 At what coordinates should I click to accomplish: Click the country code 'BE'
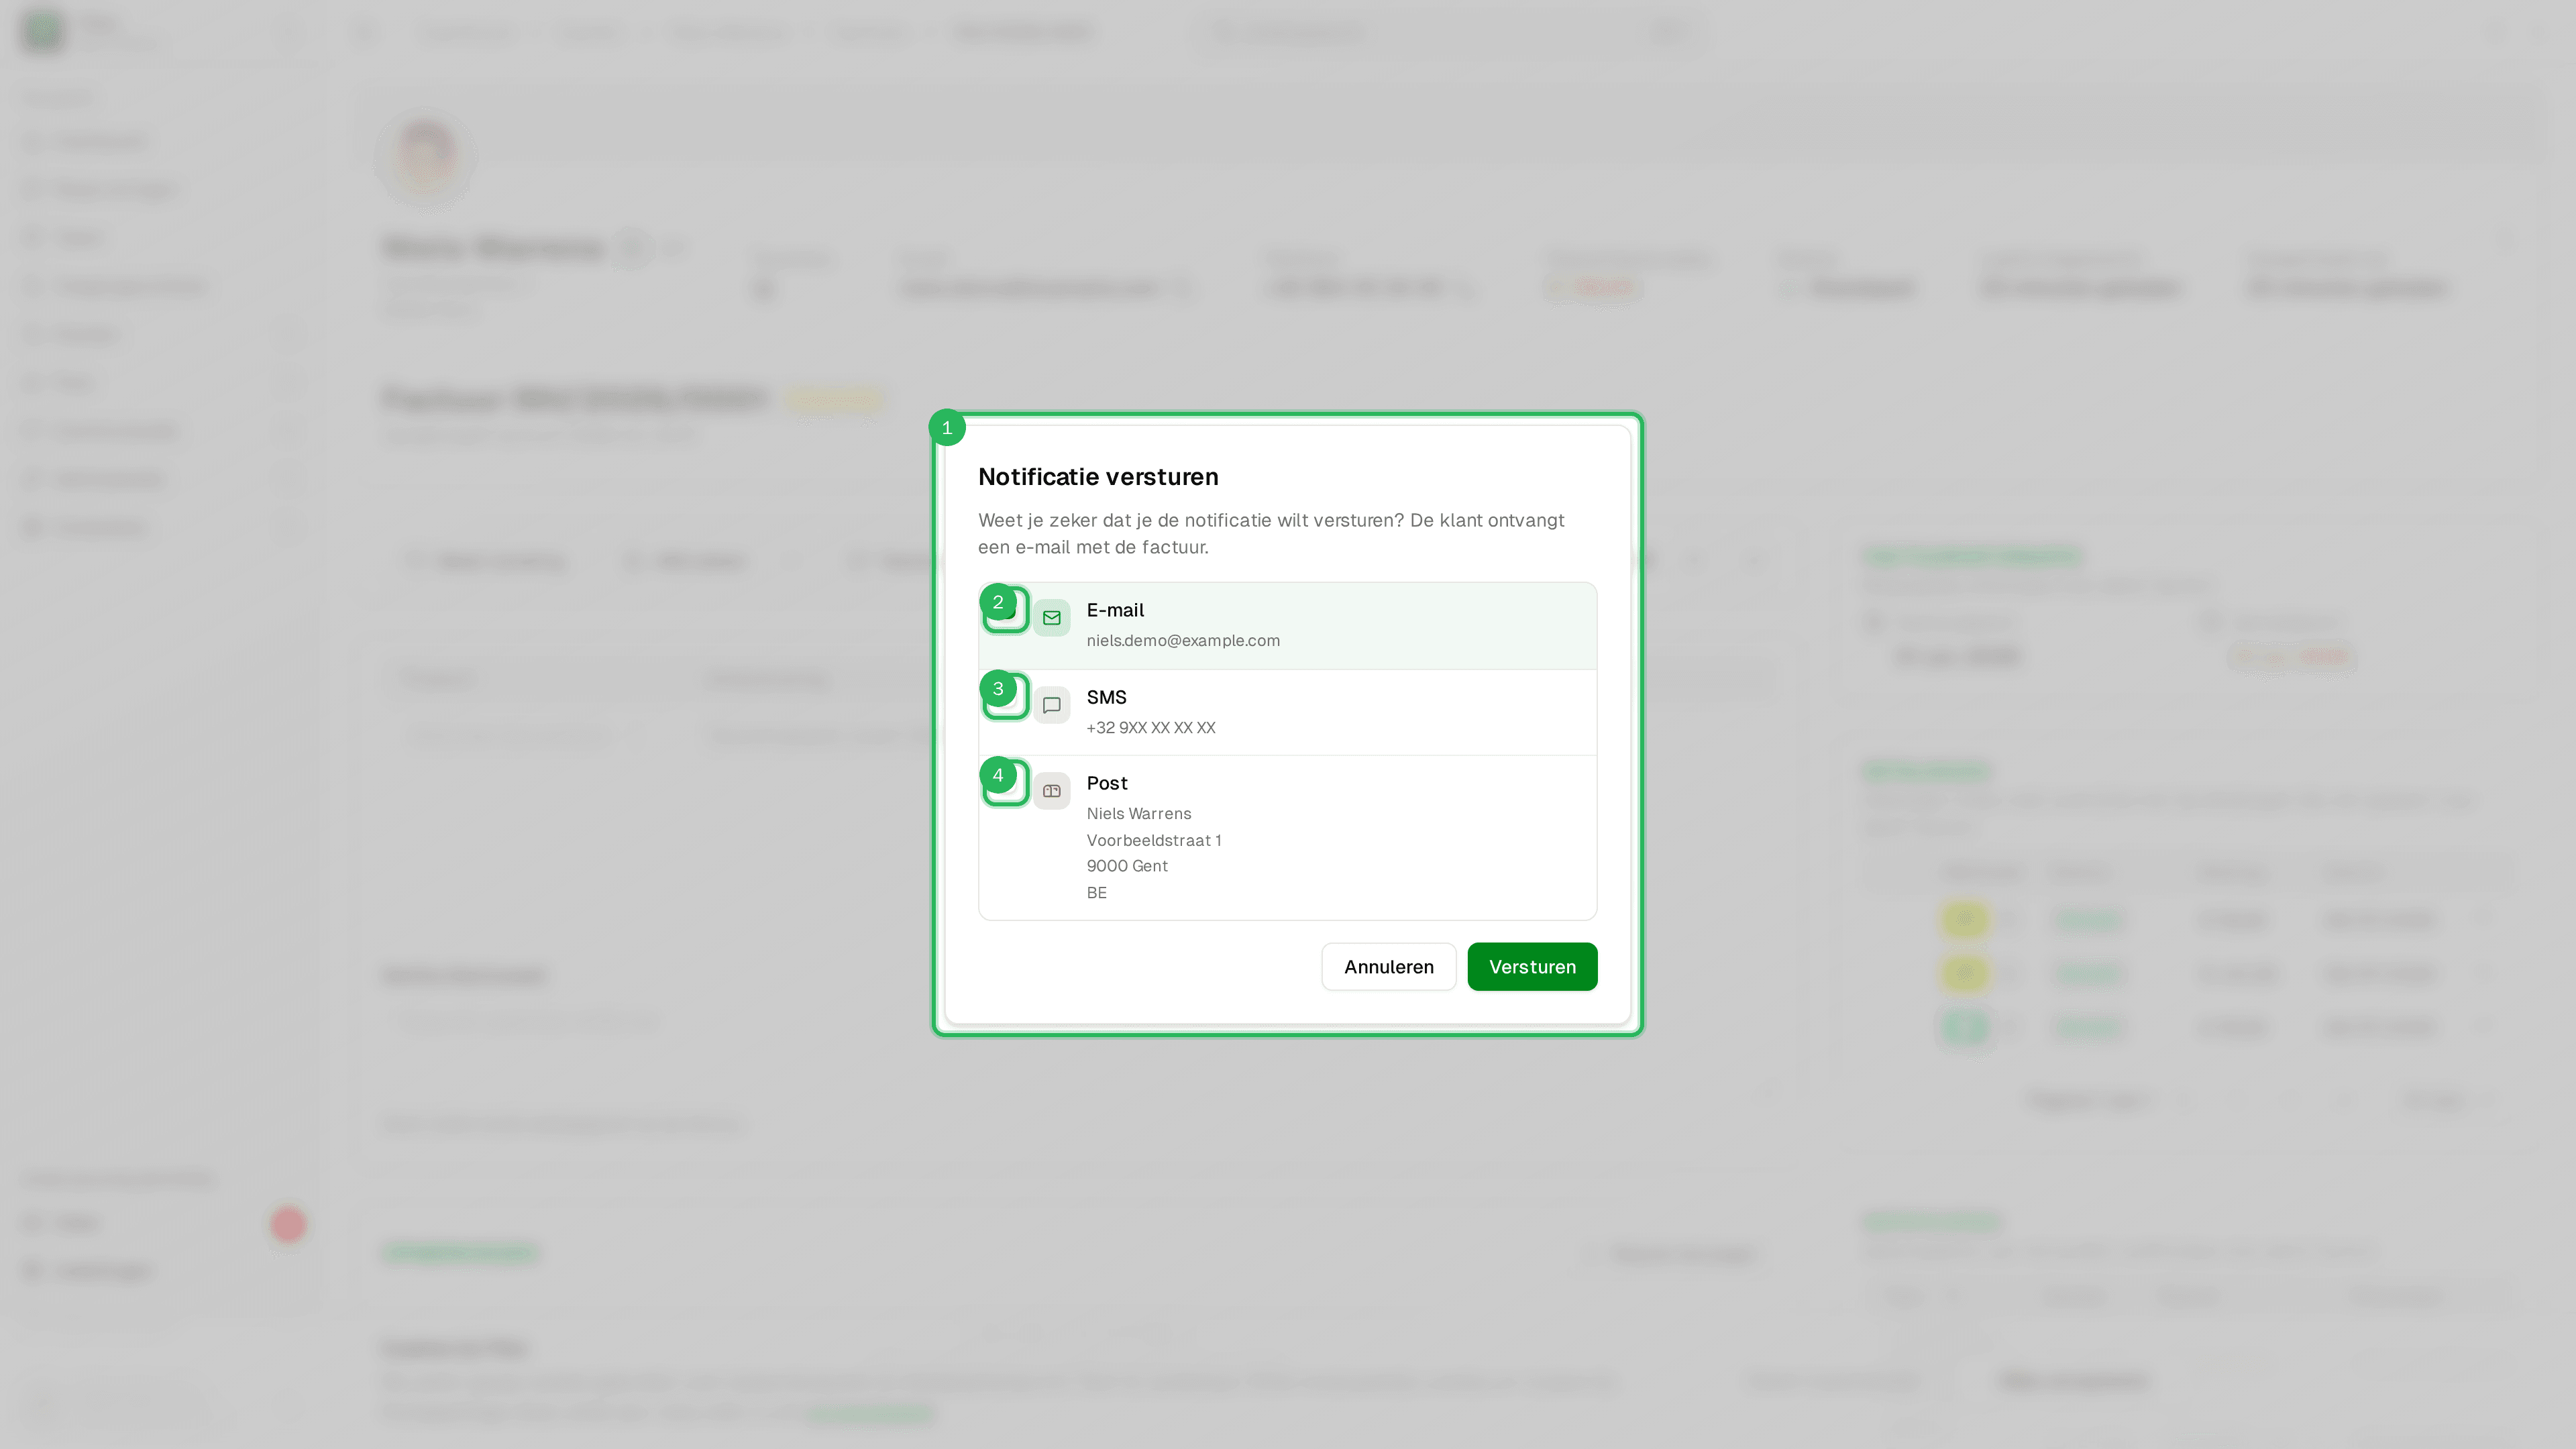1097,893
